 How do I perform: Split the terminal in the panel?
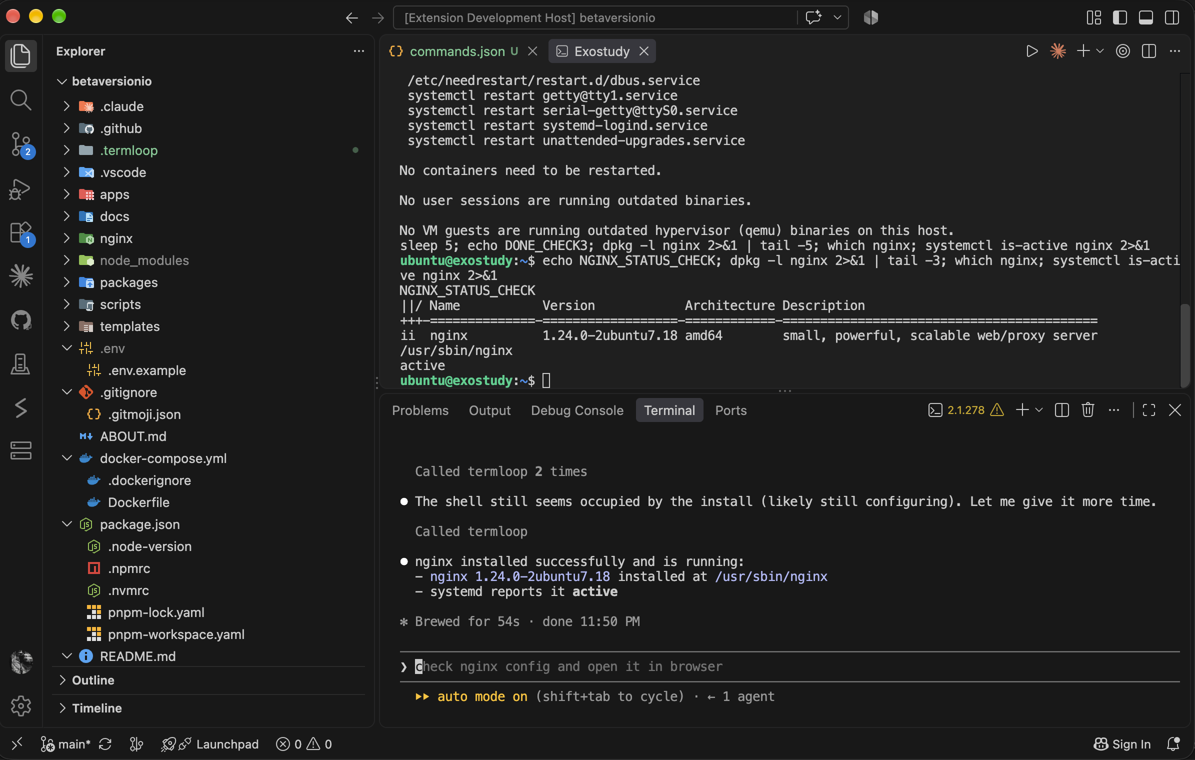tap(1062, 410)
